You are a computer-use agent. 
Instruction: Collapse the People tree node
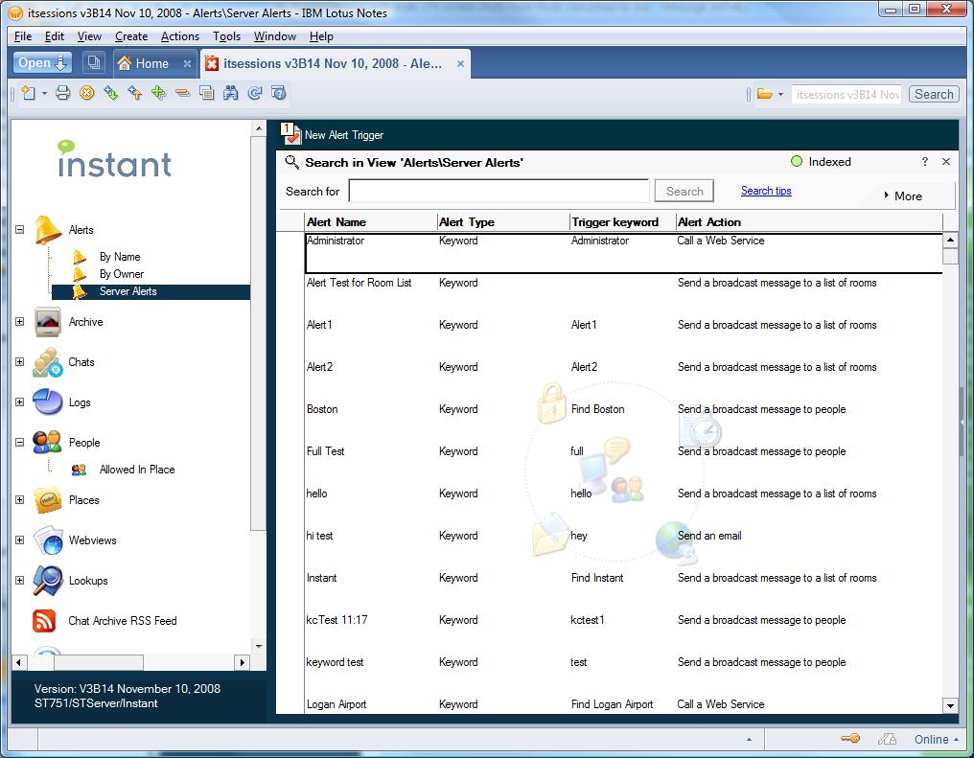[x=20, y=443]
